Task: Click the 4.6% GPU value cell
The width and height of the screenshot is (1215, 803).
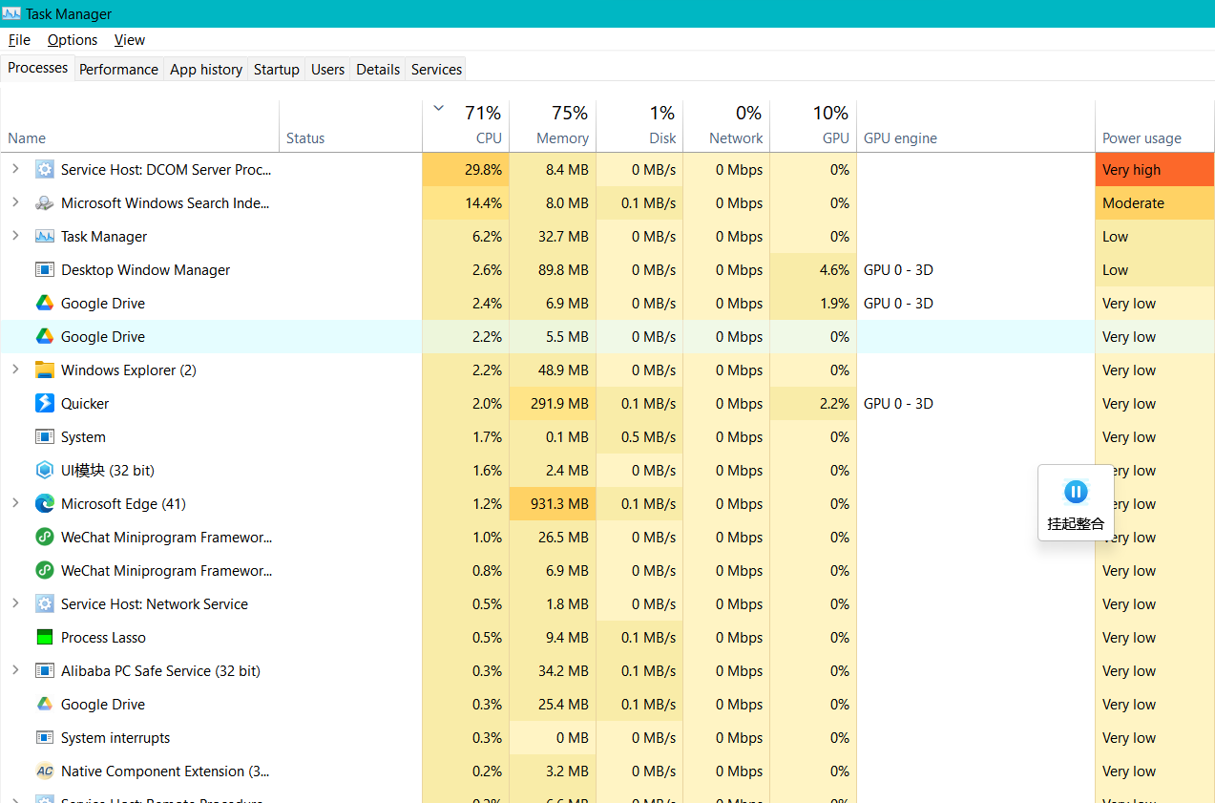Action: click(813, 270)
